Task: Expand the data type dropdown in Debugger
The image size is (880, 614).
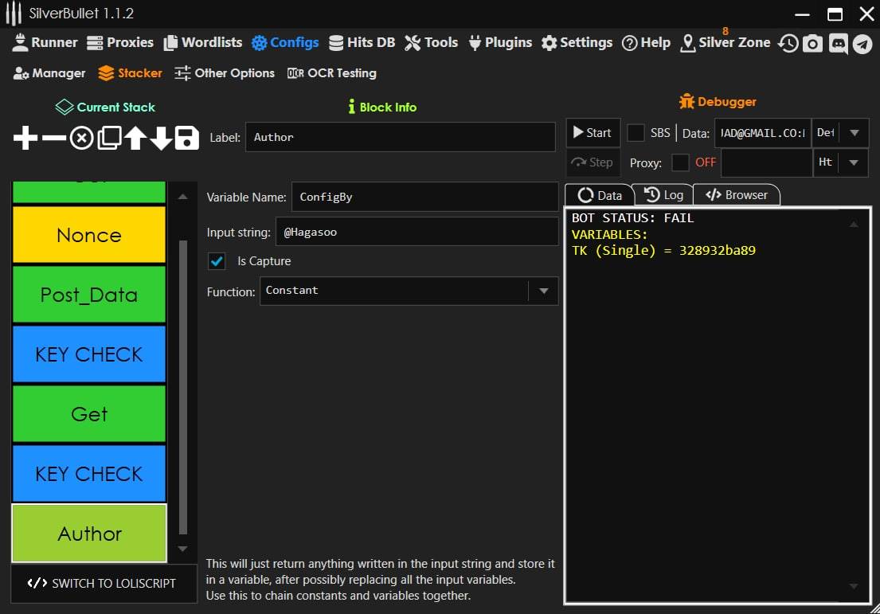Action: 854,133
